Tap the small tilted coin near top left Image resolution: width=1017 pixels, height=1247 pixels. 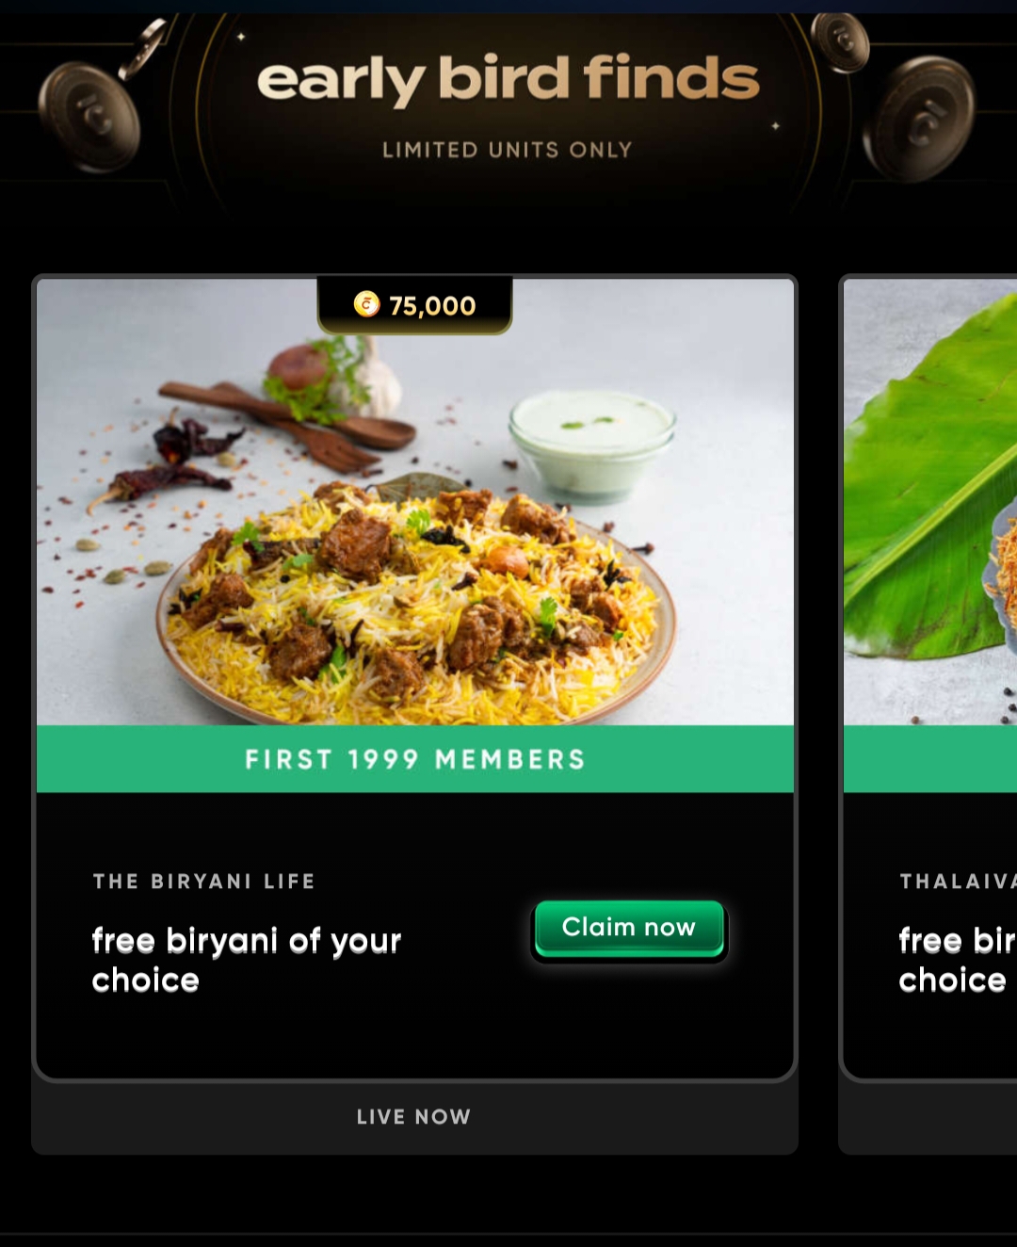pos(143,49)
